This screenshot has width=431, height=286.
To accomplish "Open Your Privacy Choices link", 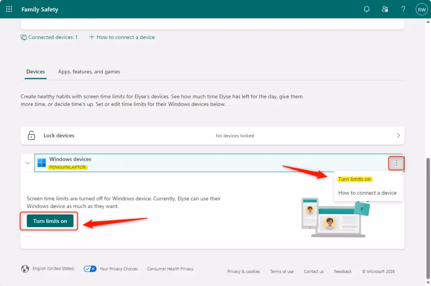I will [119, 269].
